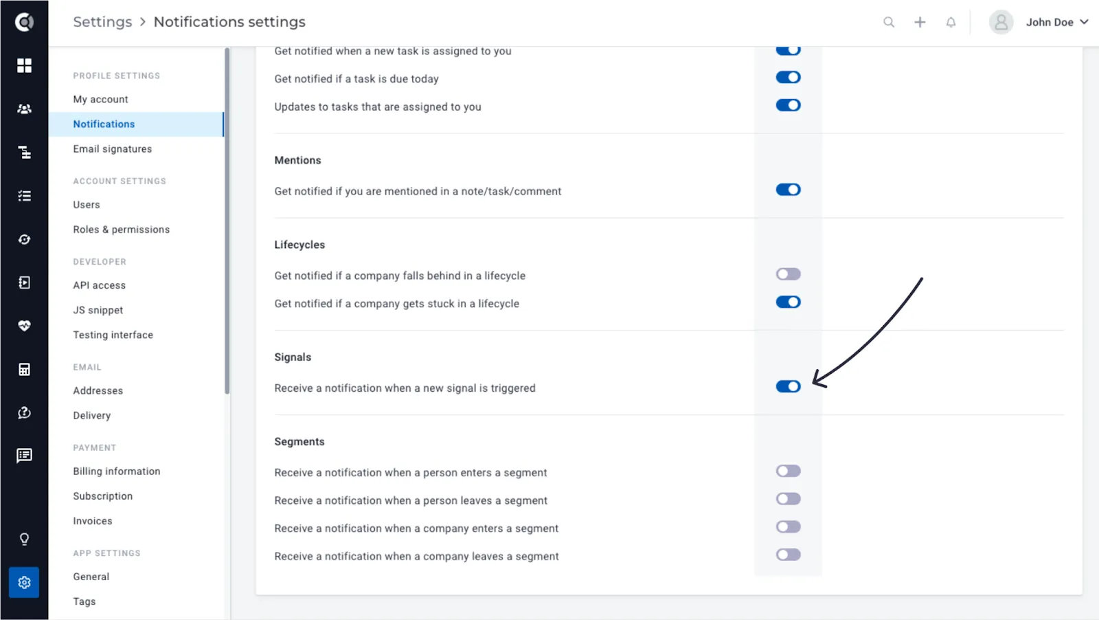Viewport: 1099px width, 620px height.
Task: Toggle updates to assigned tasks notification
Action: pyautogui.click(x=789, y=105)
